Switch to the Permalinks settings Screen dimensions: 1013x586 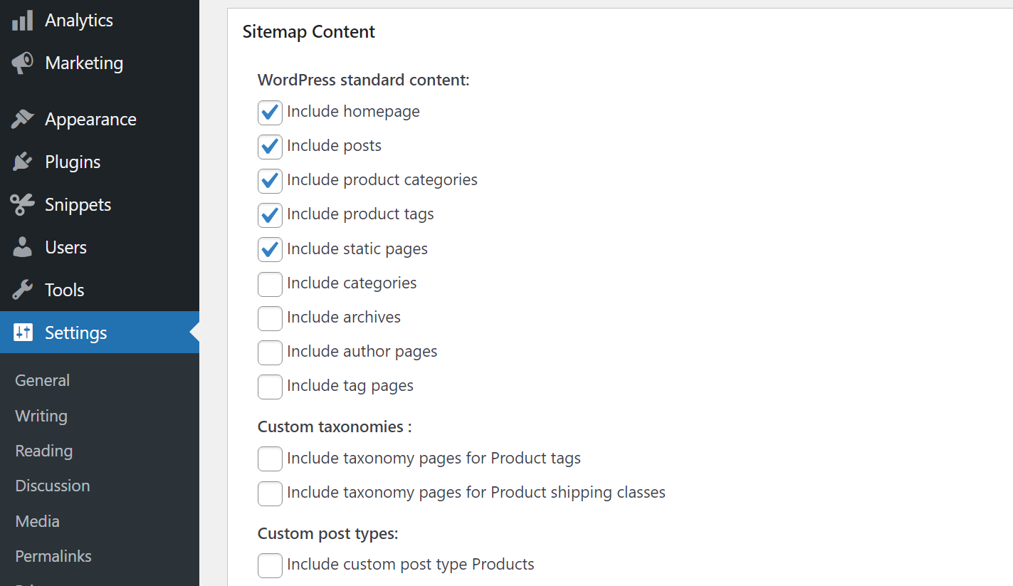point(53,556)
